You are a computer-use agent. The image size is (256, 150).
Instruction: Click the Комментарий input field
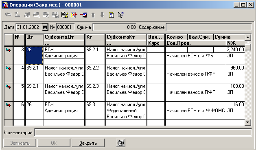[143, 133]
